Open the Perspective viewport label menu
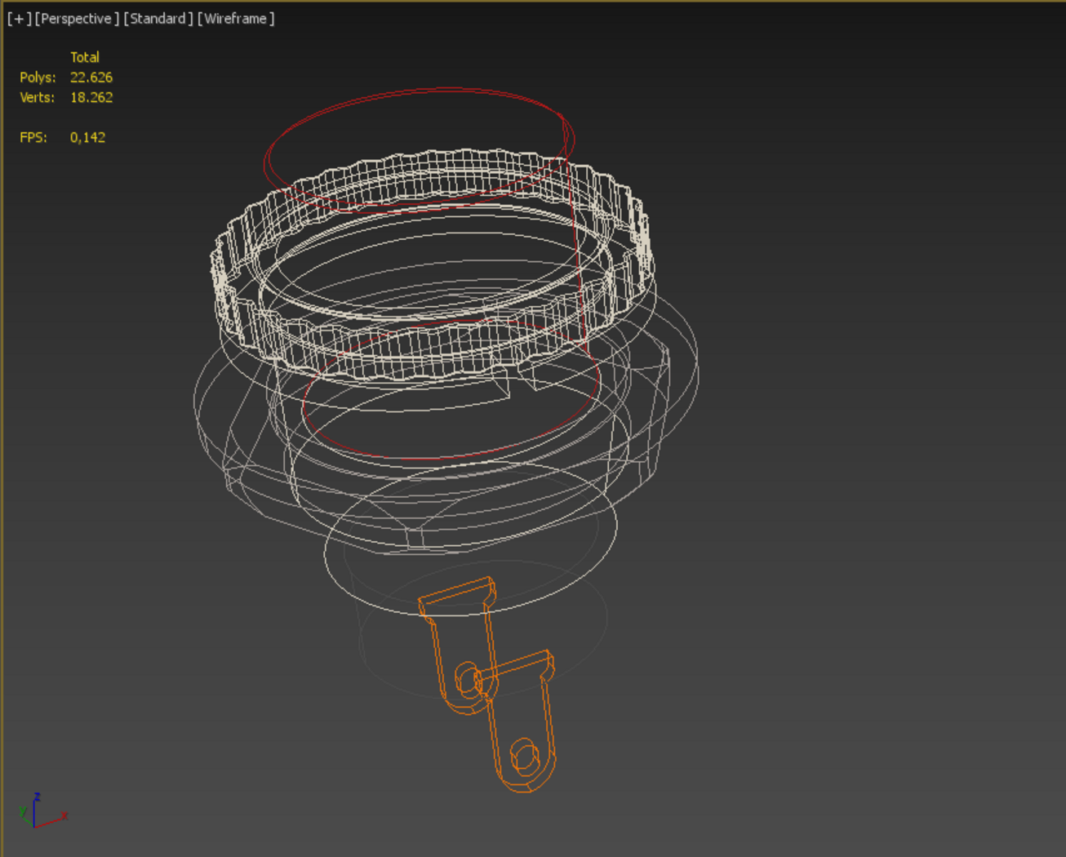This screenshot has width=1066, height=857. [x=77, y=19]
